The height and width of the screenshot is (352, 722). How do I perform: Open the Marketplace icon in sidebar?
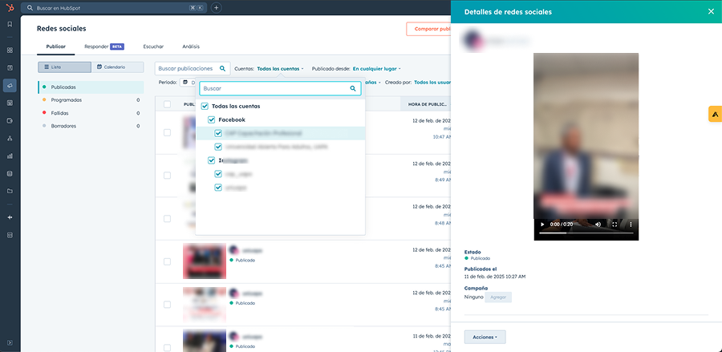(10, 235)
